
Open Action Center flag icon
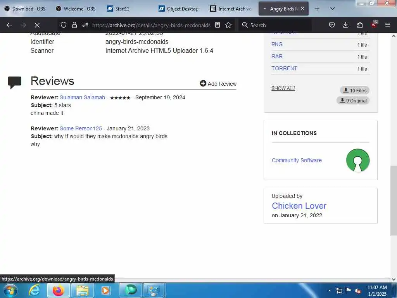click(349, 291)
